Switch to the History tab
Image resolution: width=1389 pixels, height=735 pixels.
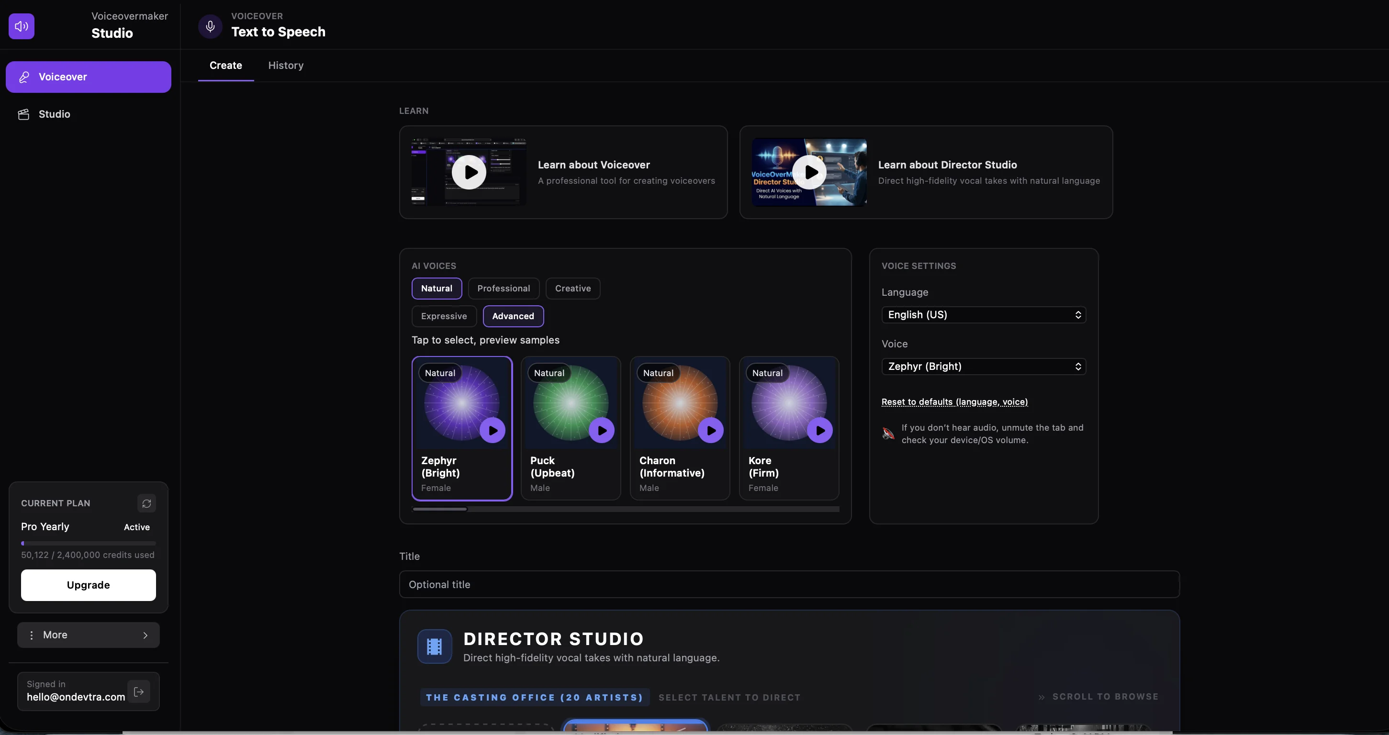coord(286,65)
